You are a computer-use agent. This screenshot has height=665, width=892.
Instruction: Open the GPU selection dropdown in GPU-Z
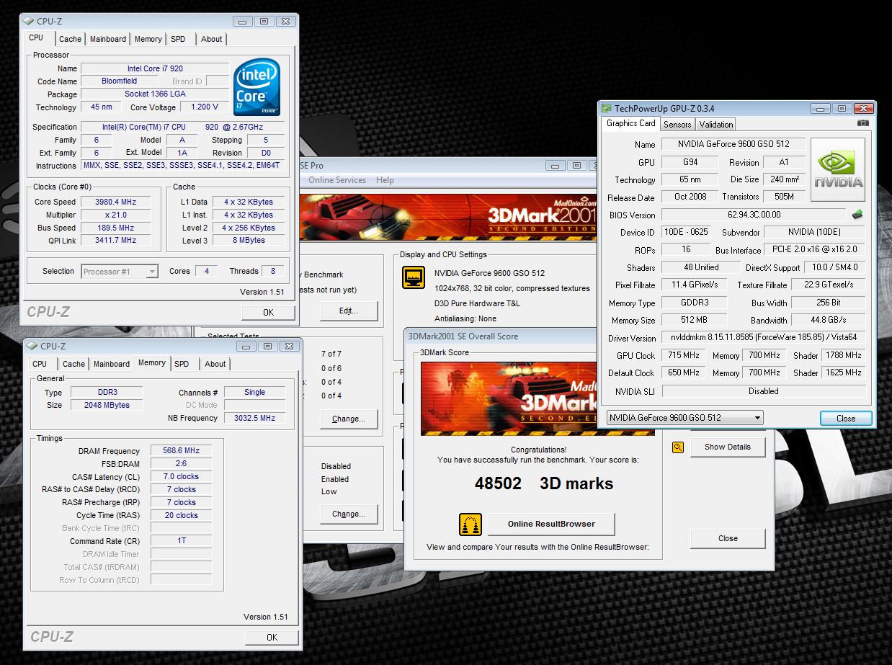tap(684, 418)
